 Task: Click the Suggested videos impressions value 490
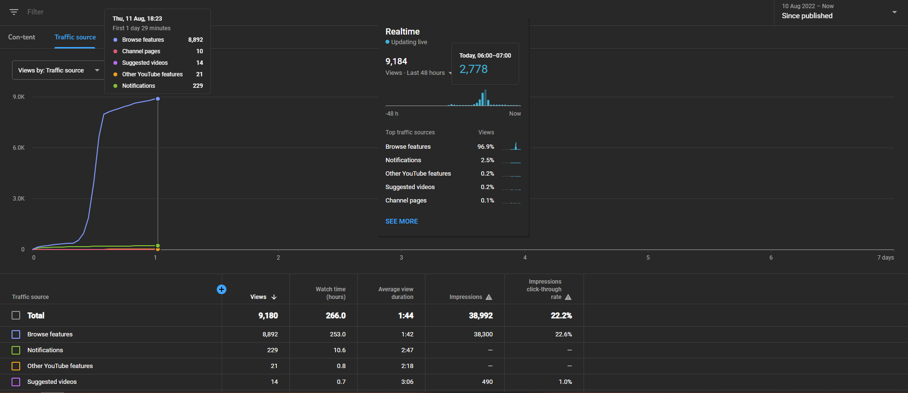487,382
